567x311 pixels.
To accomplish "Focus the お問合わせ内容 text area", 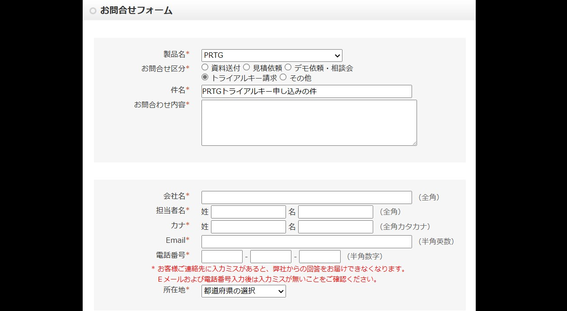I will [309, 123].
